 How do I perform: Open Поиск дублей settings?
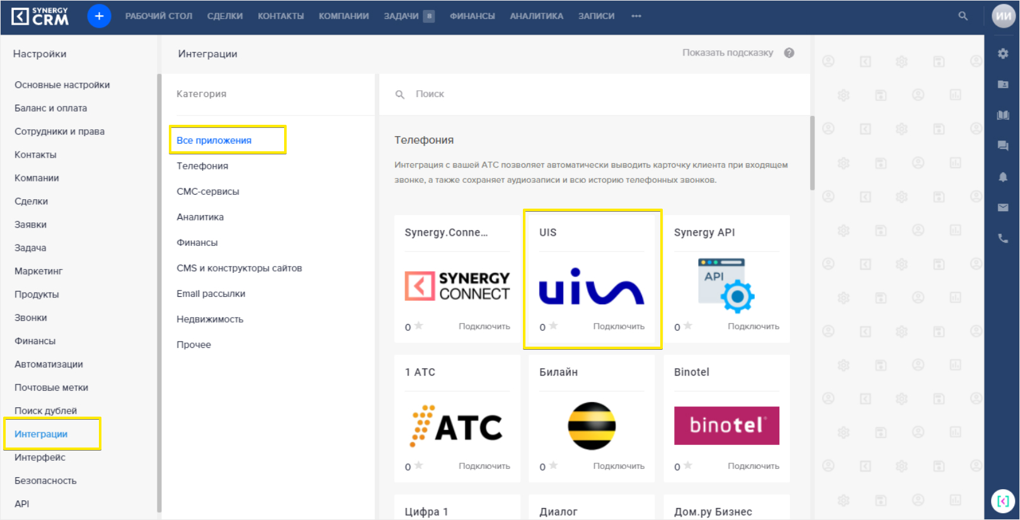45,411
